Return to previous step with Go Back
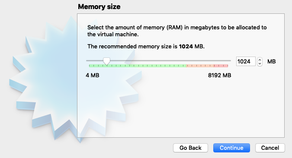The width and height of the screenshot is (292, 158). [x=190, y=148]
